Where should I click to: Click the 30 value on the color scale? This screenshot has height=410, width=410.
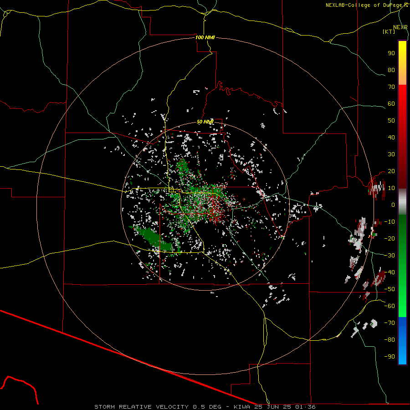pos(391,154)
